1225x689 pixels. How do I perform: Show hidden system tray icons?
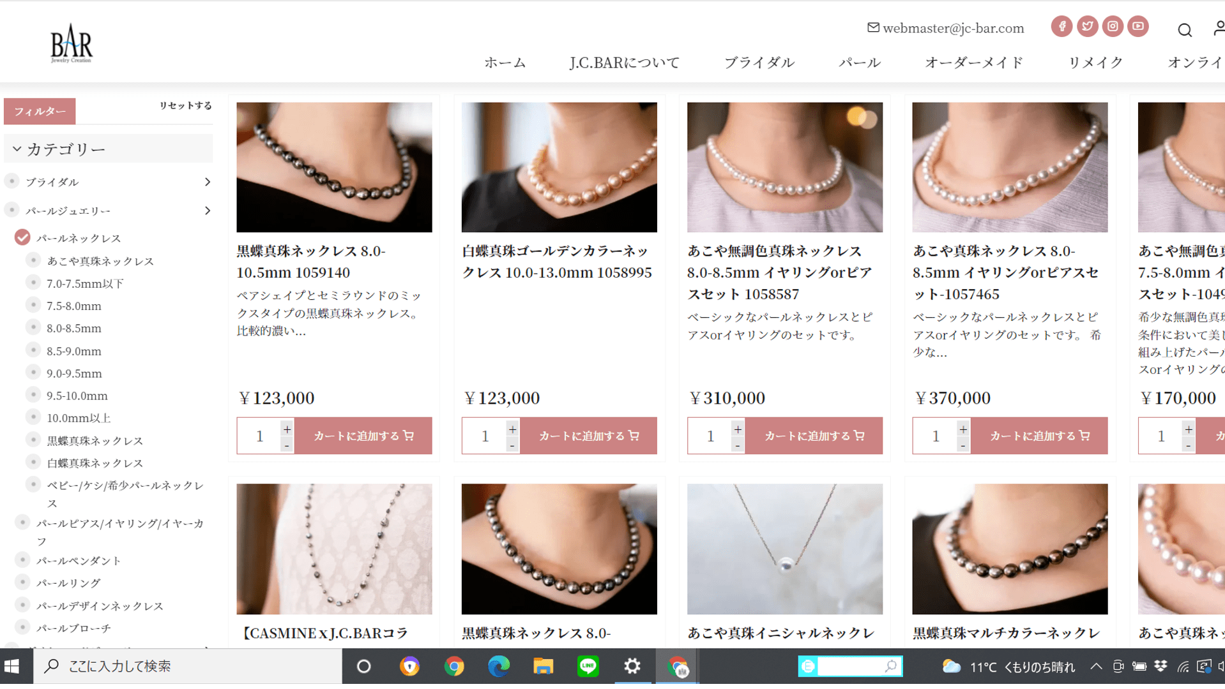click(1096, 667)
